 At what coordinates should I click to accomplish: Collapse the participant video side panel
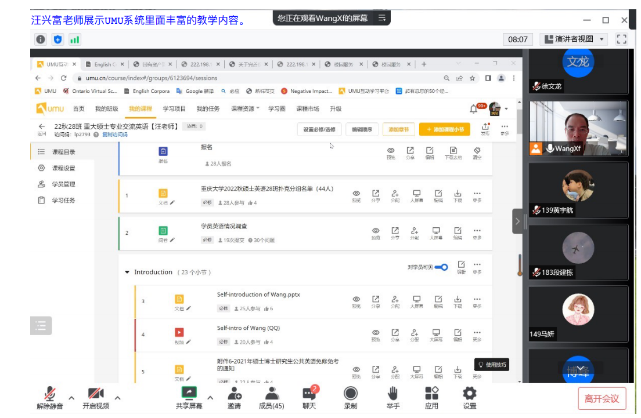coord(517,221)
